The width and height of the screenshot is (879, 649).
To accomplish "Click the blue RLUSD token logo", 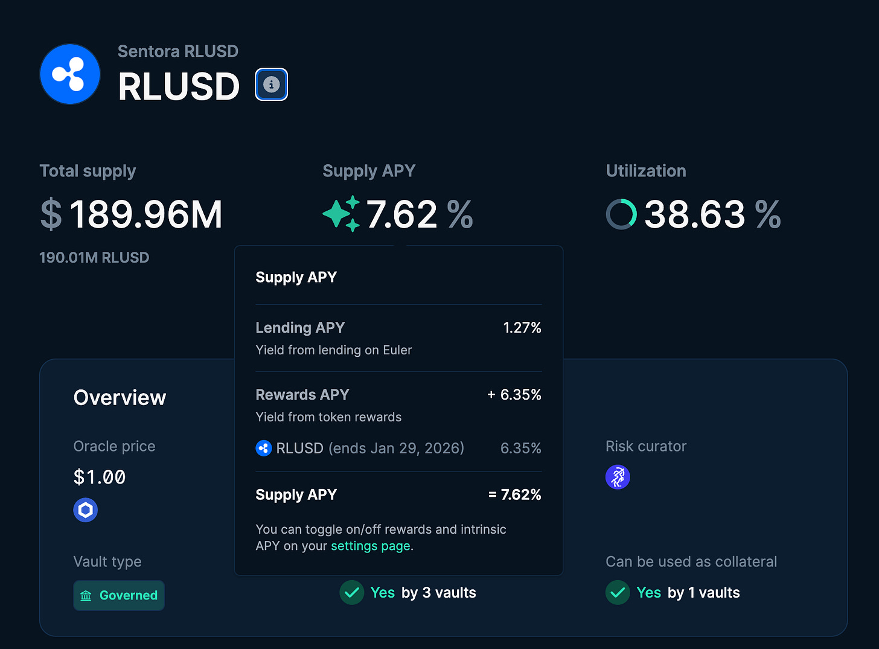I will [70, 74].
